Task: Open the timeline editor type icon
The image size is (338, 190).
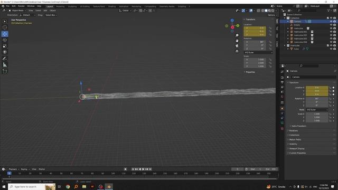Action: click(4, 169)
